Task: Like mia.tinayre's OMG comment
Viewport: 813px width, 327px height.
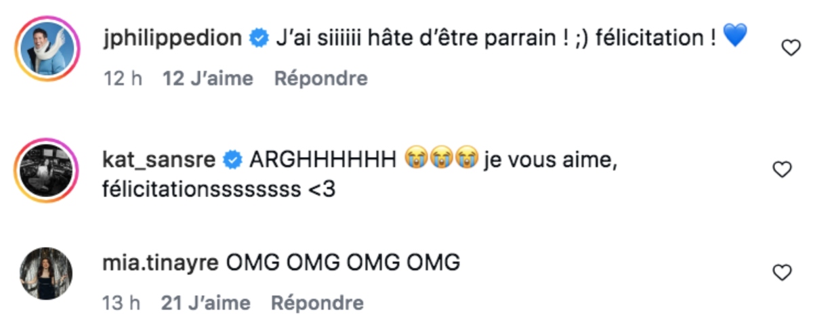Action: (783, 273)
